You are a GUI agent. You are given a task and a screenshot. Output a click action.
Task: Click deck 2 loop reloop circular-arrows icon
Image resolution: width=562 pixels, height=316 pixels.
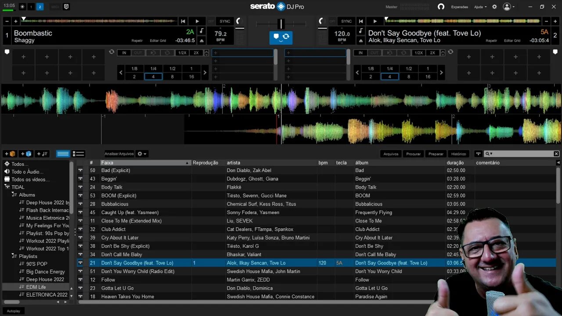click(x=450, y=52)
